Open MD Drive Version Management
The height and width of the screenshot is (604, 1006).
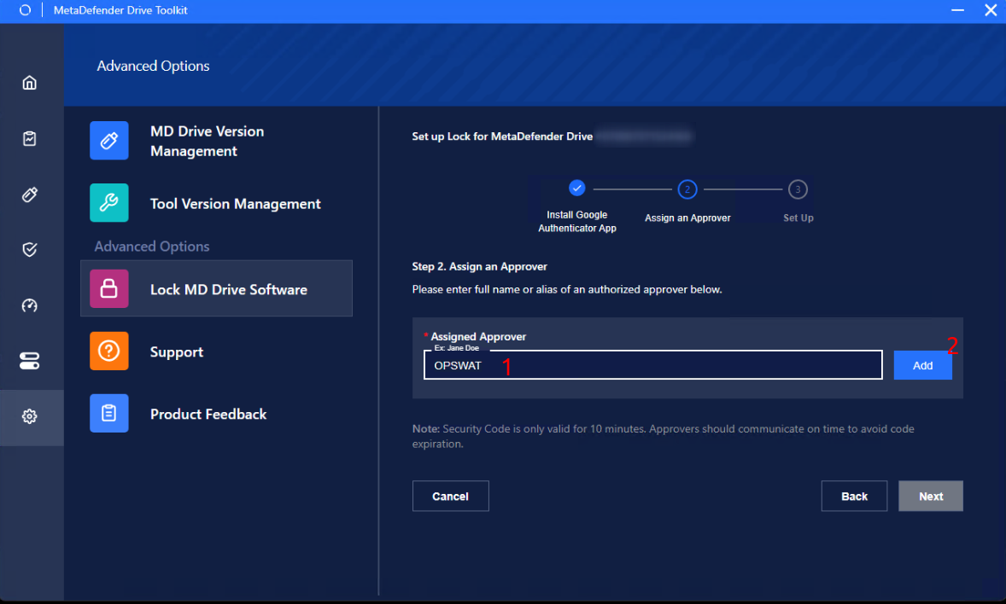coord(216,141)
